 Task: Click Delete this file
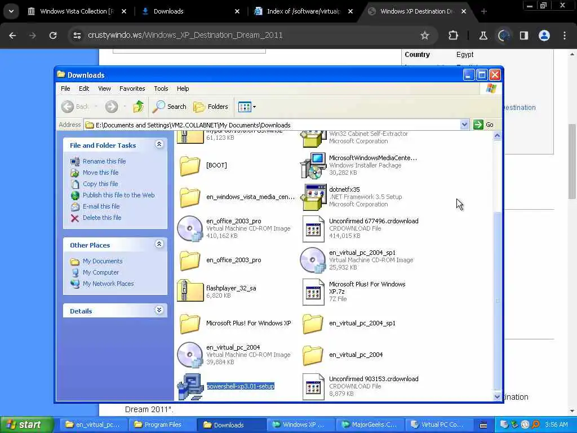102,218
